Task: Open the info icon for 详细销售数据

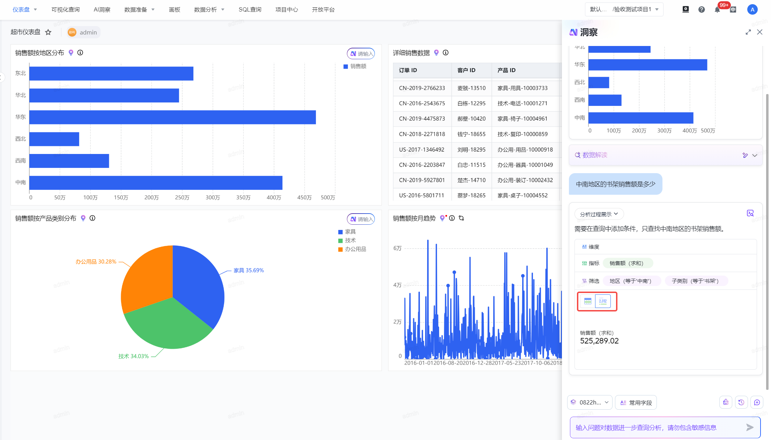Action: click(446, 53)
